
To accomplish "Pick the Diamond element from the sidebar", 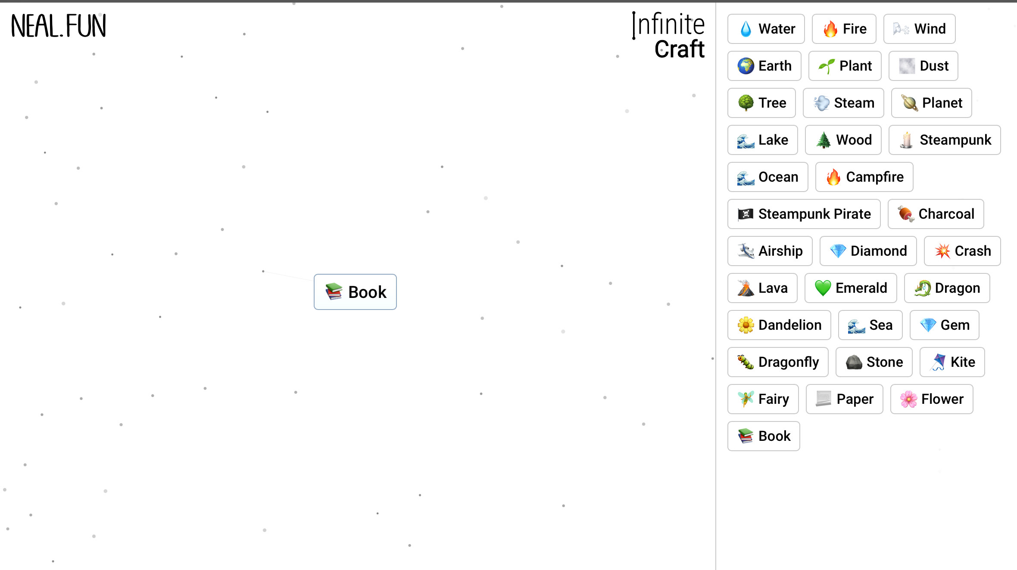I will (x=867, y=251).
